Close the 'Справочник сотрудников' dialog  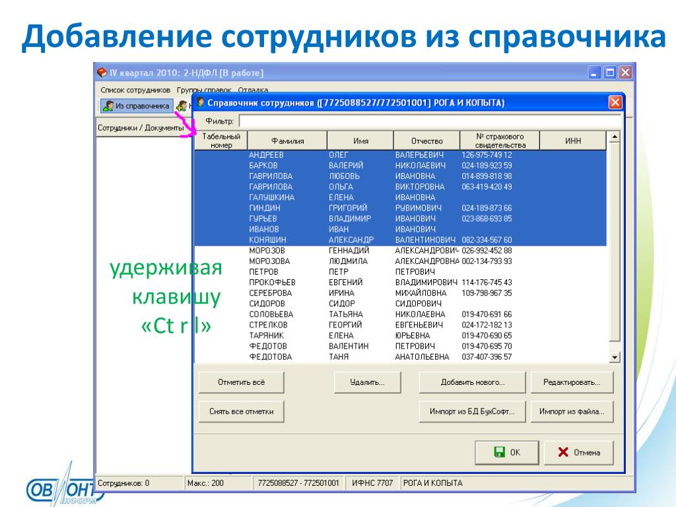coord(615,102)
